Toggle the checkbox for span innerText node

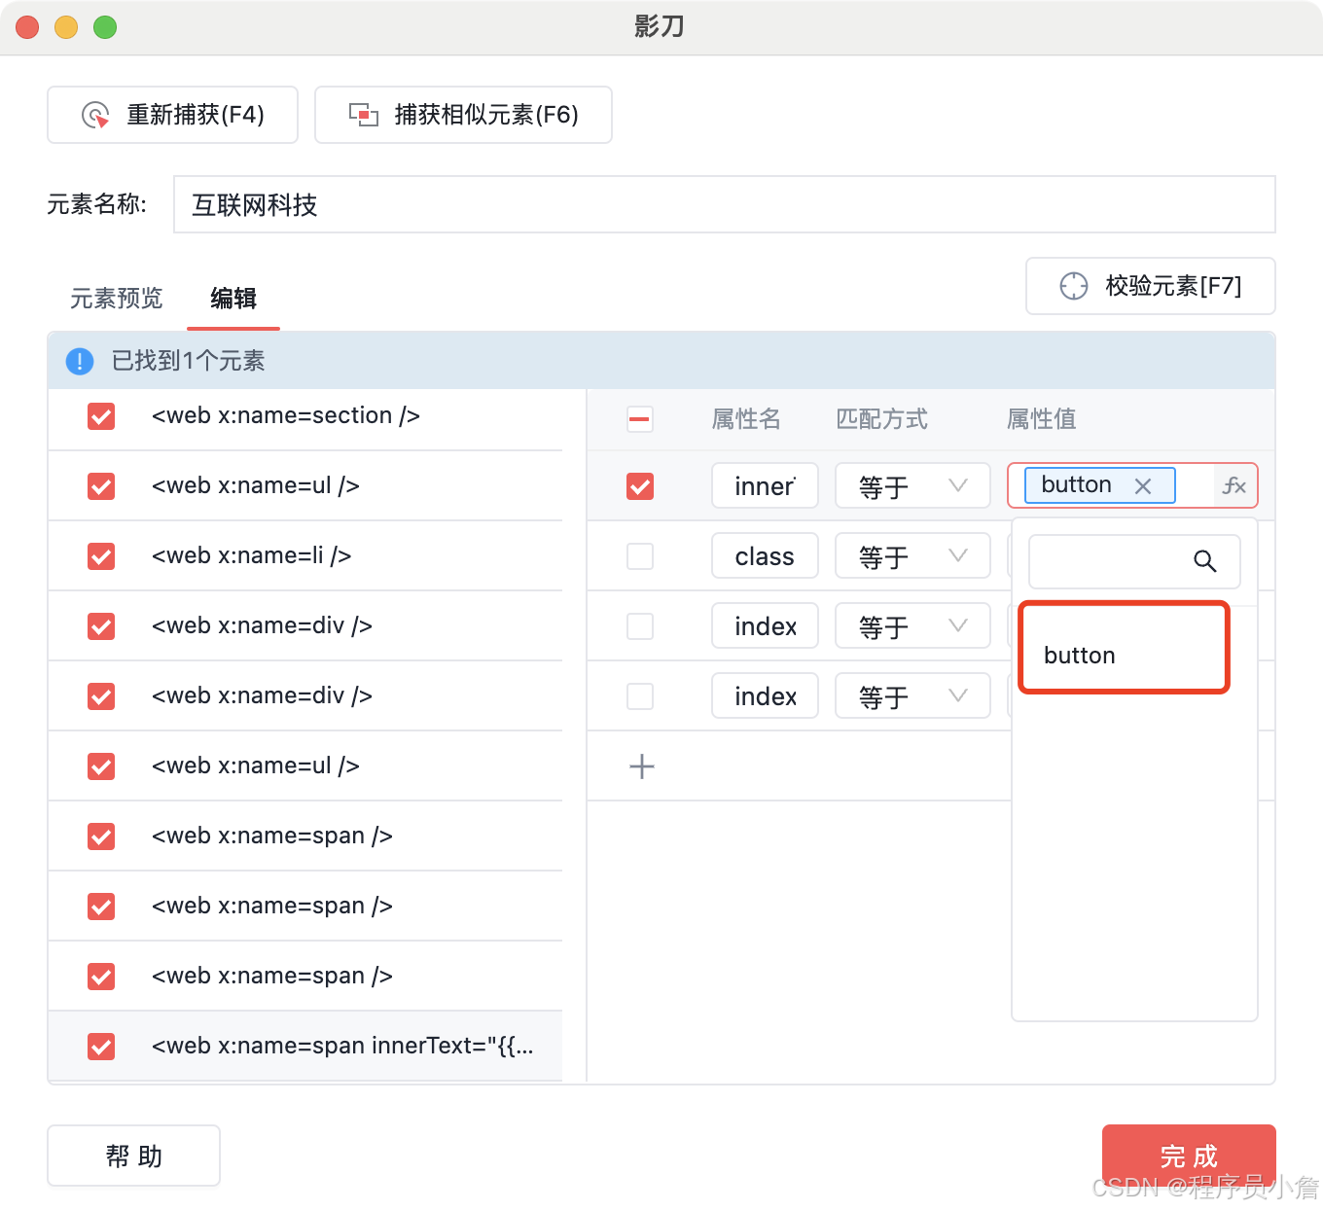tap(101, 1047)
